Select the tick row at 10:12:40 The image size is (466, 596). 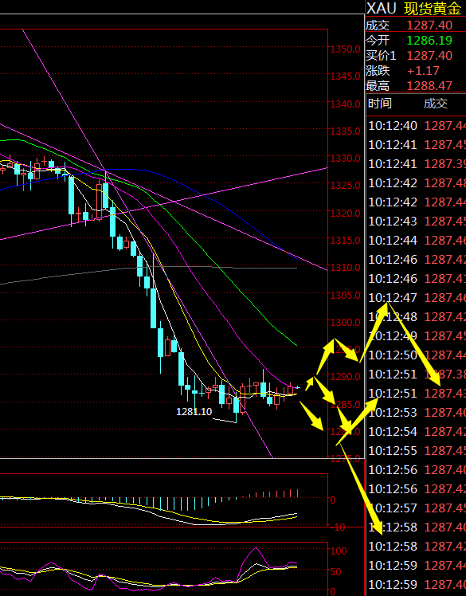coord(417,126)
